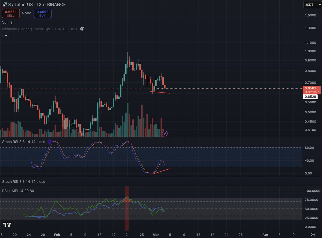Select the red trendline under price candles

[160, 92]
